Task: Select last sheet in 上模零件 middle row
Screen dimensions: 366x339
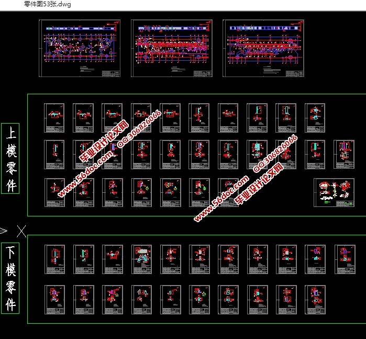Action: (x=344, y=155)
